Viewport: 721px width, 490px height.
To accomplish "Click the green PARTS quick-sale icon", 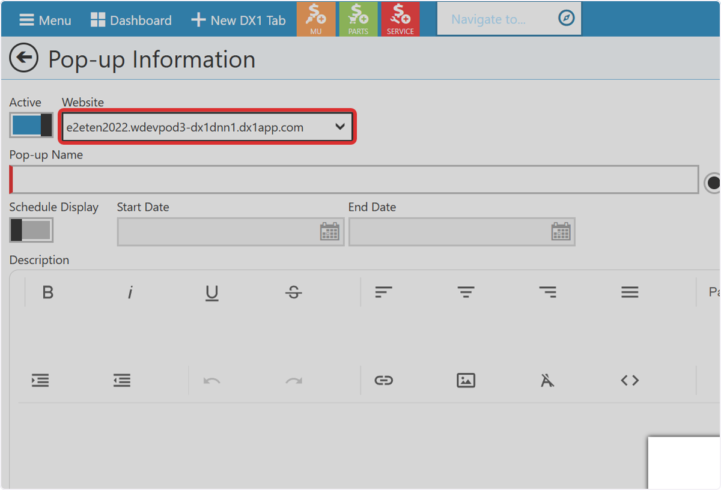I will [358, 19].
